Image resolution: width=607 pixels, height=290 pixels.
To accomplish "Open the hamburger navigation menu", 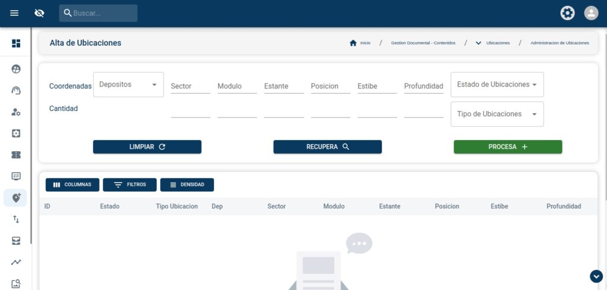I will click(x=14, y=13).
